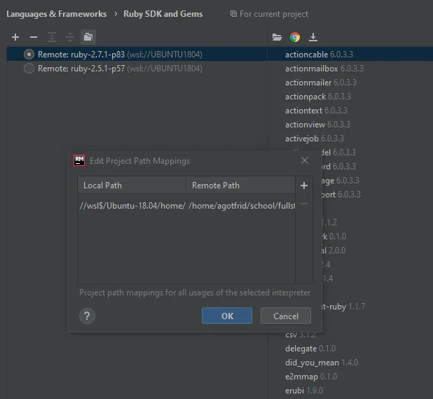433x399 pixels.
Task: Select the actionpack 6.0.3.3 gem
Action: [x=318, y=97]
